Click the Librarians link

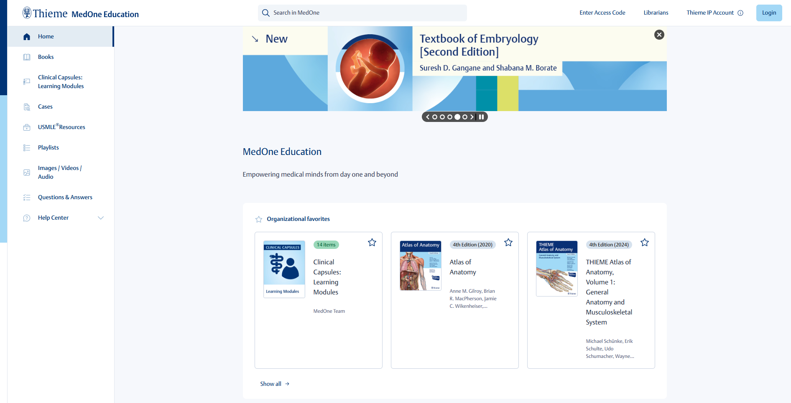pyautogui.click(x=656, y=13)
